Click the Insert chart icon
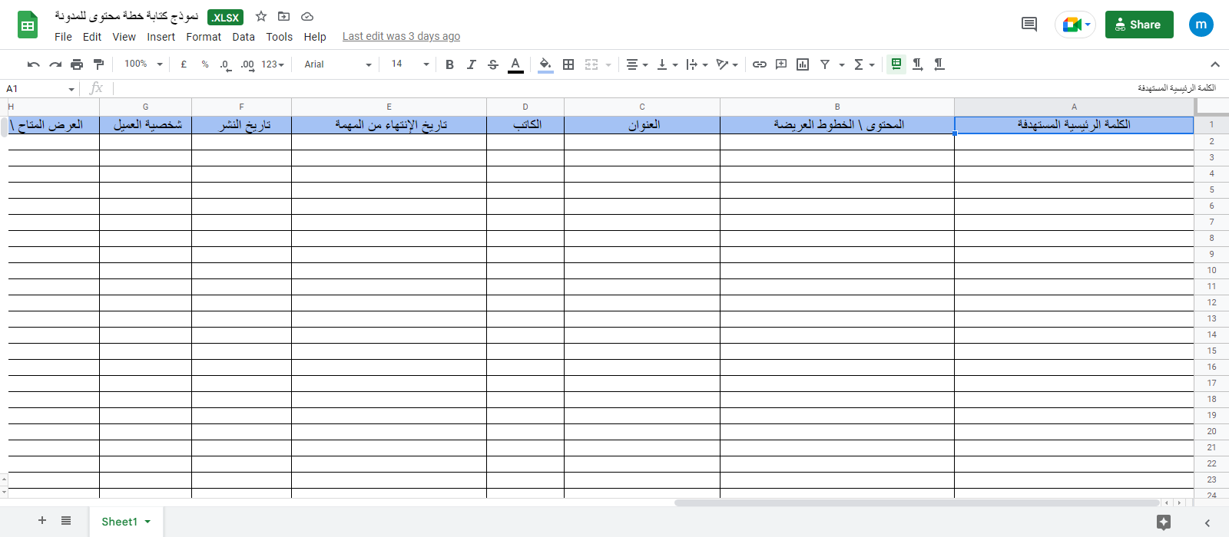The width and height of the screenshot is (1229, 537). tap(803, 64)
